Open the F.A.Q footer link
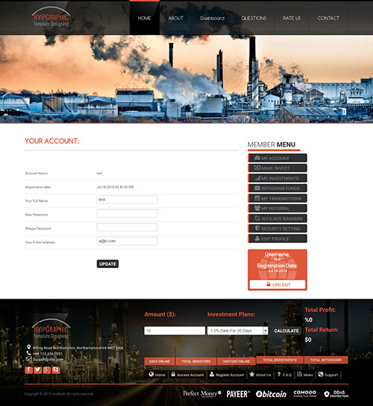This screenshot has width=373, height=406. pos(284,375)
